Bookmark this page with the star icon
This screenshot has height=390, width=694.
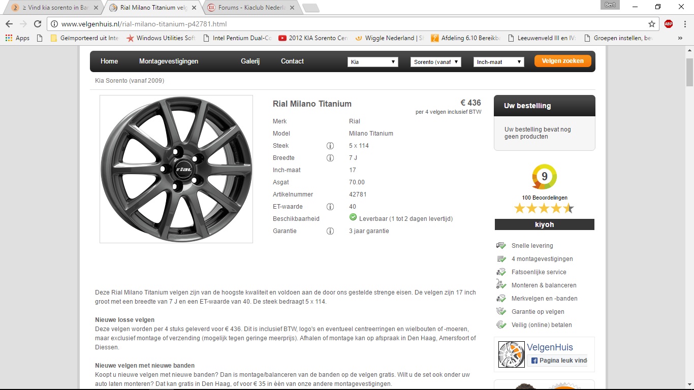pos(652,24)
